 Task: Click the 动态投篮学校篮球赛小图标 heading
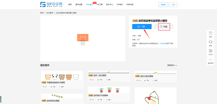tap(153, 21)
